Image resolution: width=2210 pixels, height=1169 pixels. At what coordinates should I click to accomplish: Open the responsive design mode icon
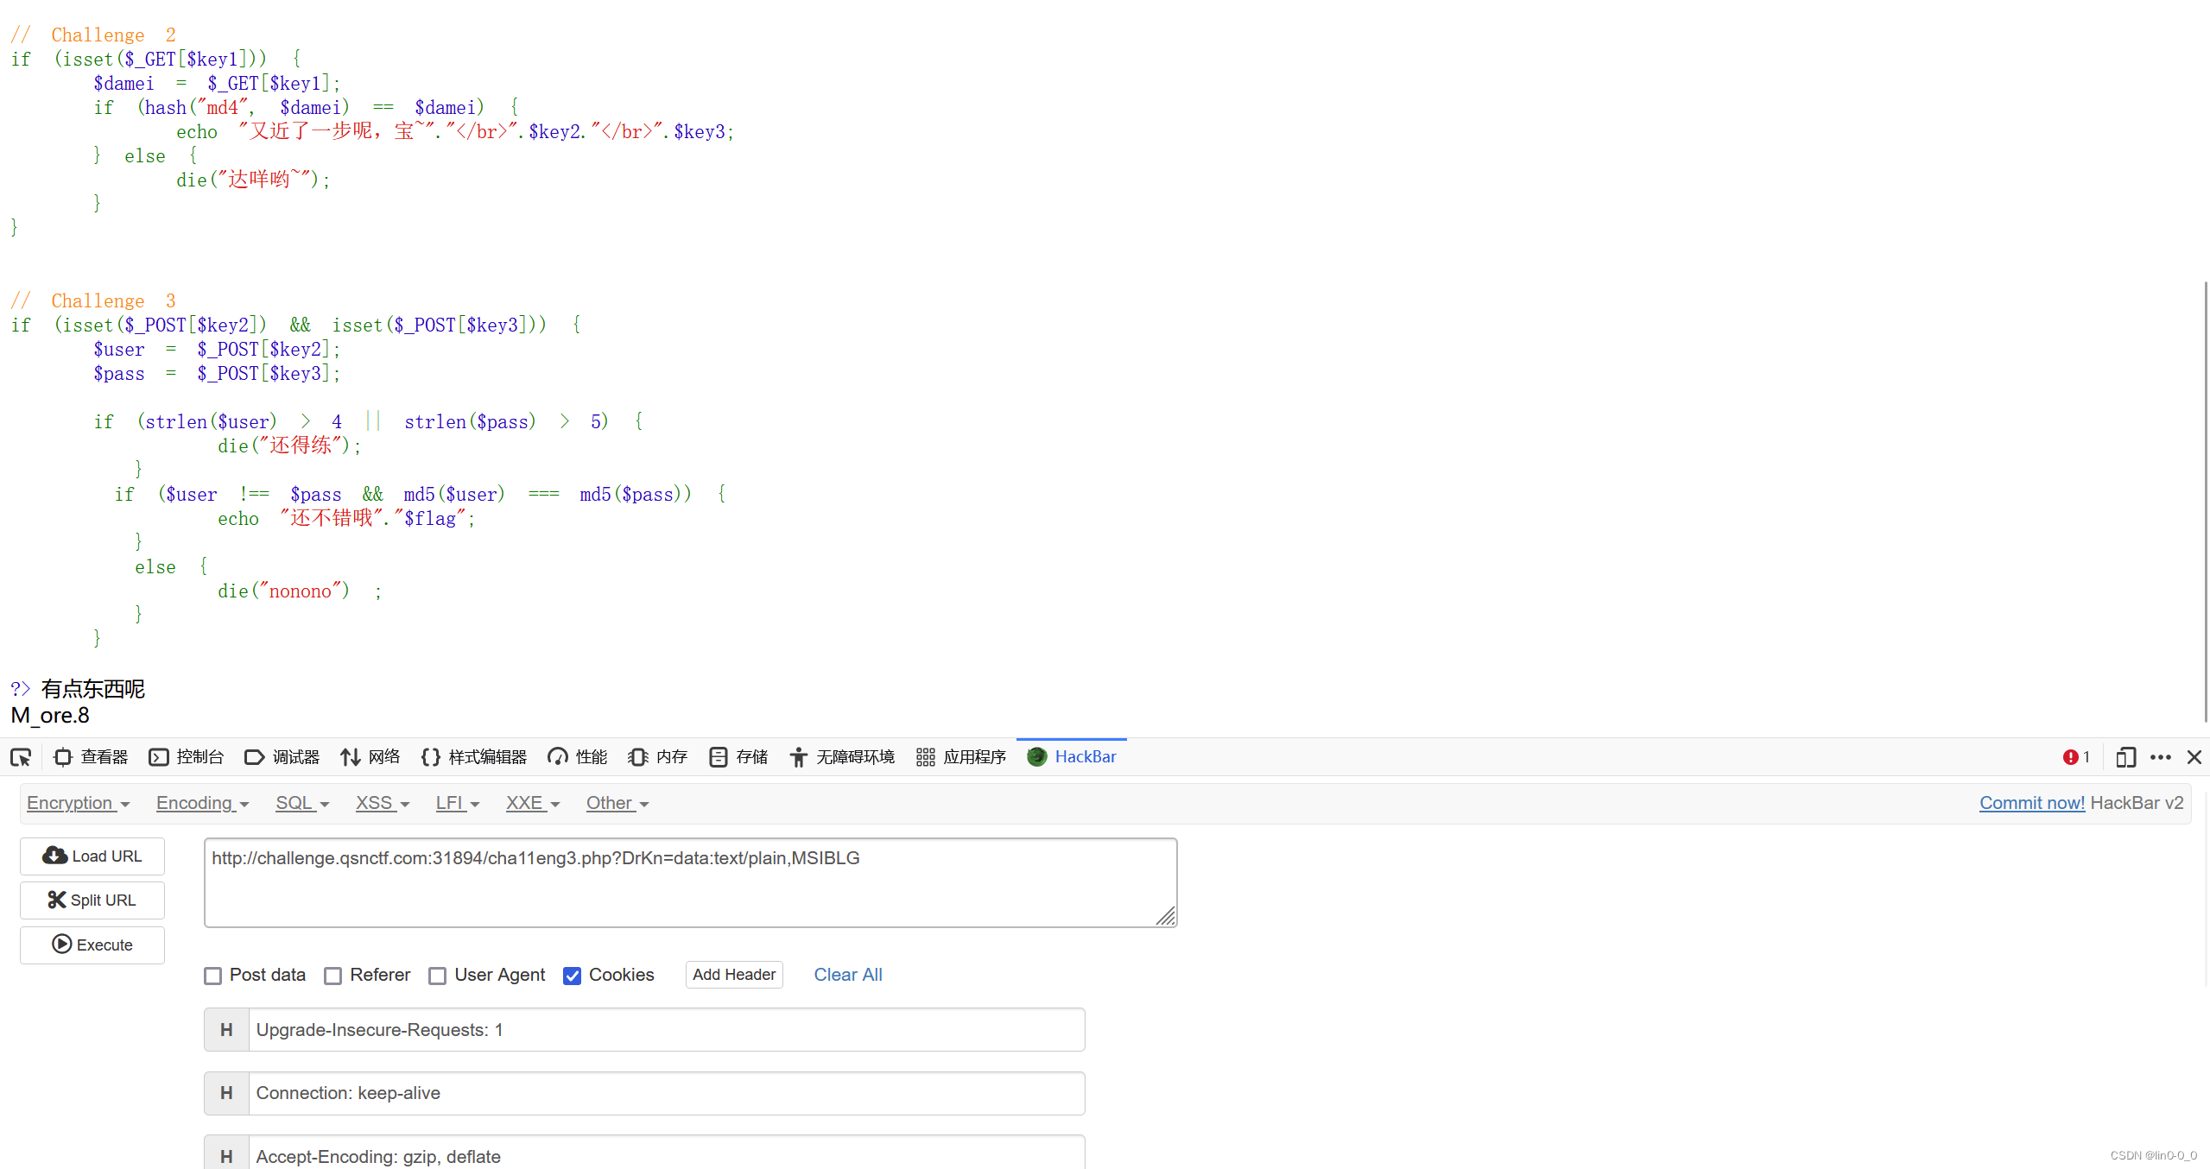[2125, 757]
